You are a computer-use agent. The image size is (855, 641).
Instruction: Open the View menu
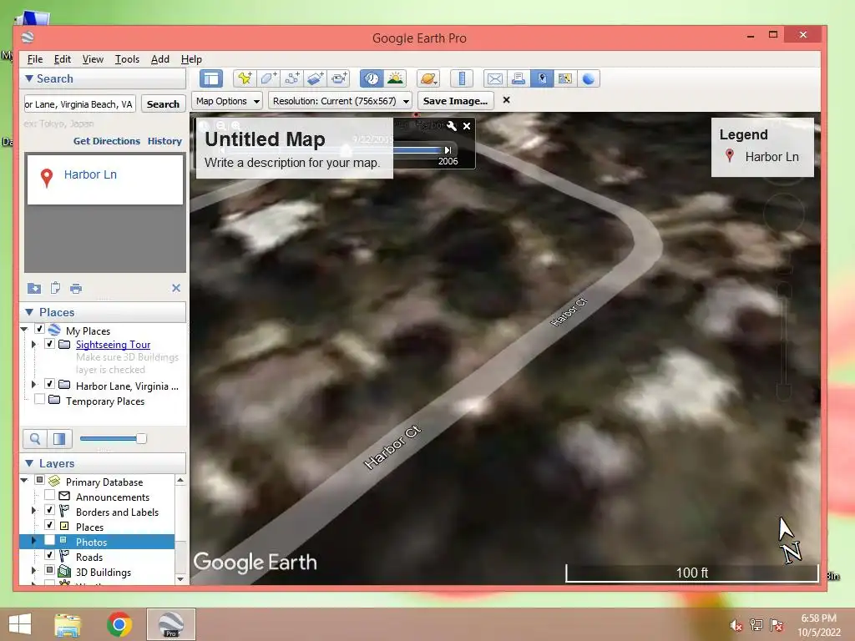point(93,59)
